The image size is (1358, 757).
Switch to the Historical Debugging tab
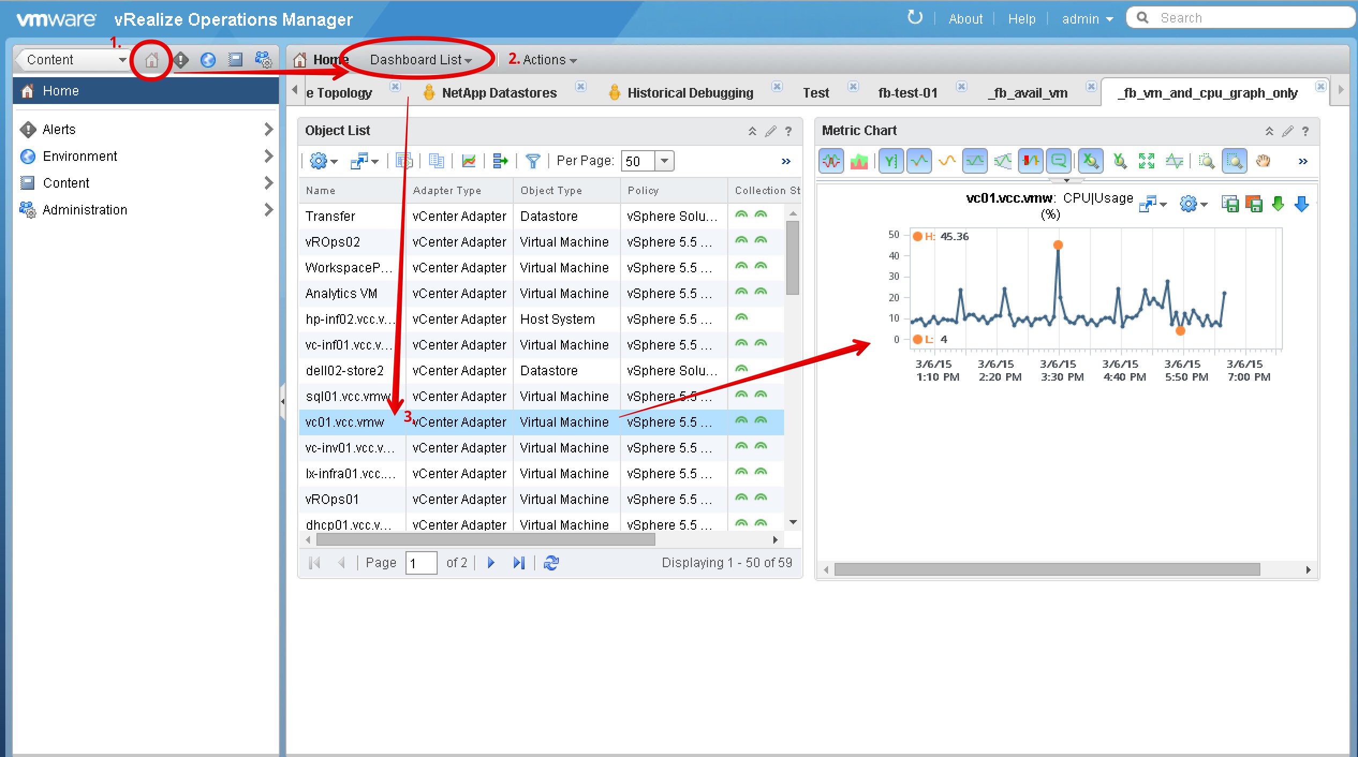tap(690, 92)
